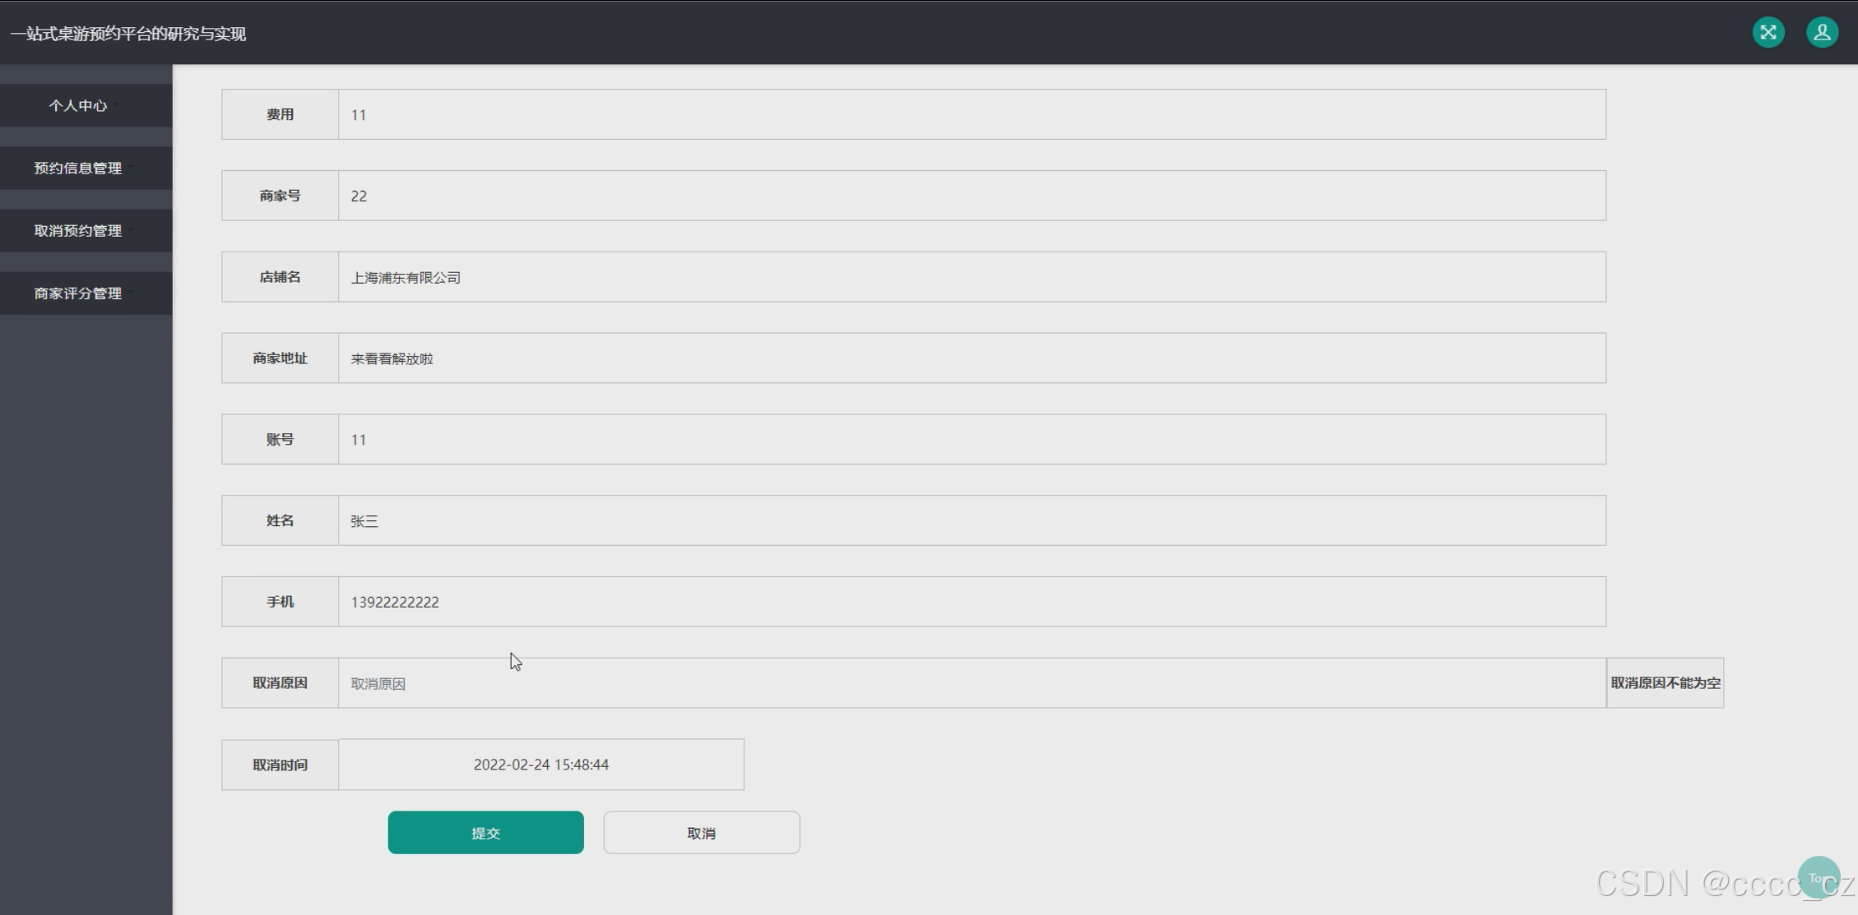Viewport: 1858px width, 915px height.
Task: Click the 姓名 field with 张三
Action: click(971, 520)
